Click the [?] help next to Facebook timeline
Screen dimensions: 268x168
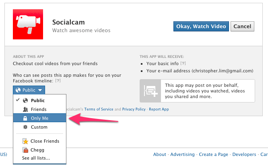coord(58,81)
